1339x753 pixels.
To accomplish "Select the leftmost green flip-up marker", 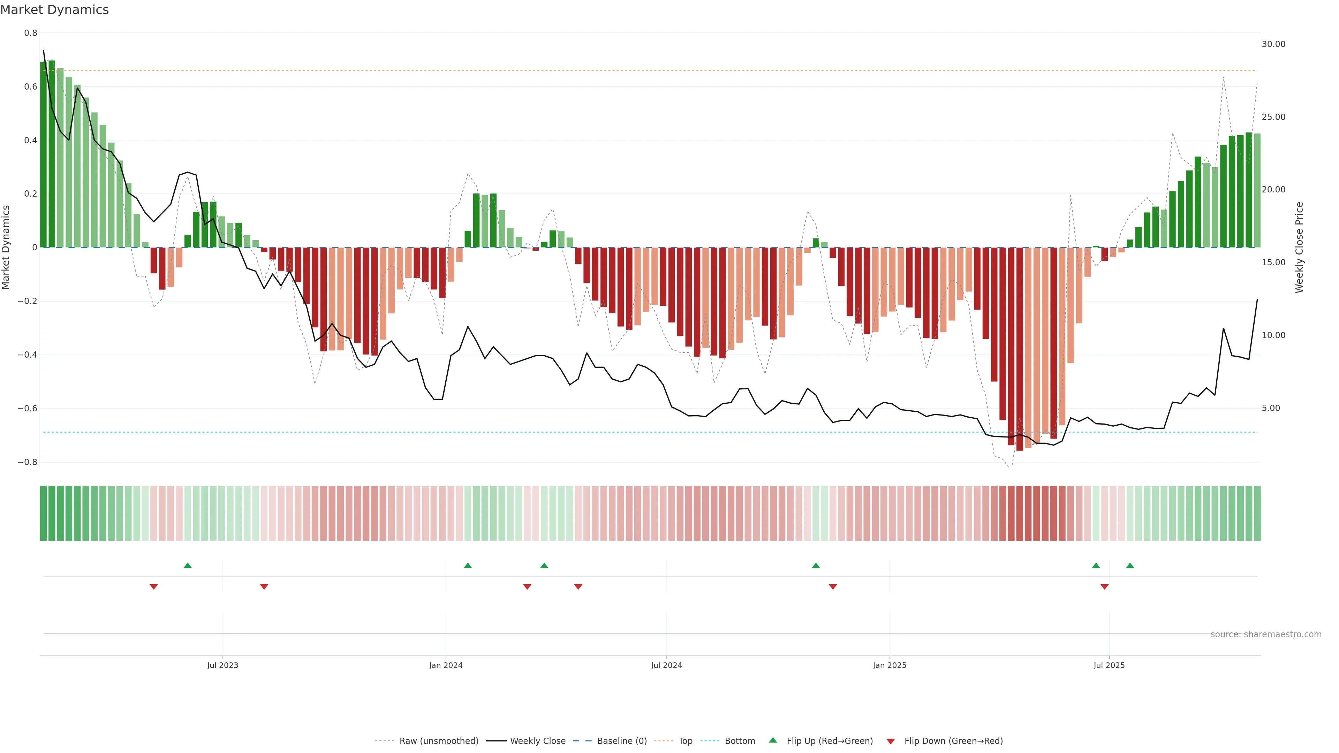I will tap(188, 565).
